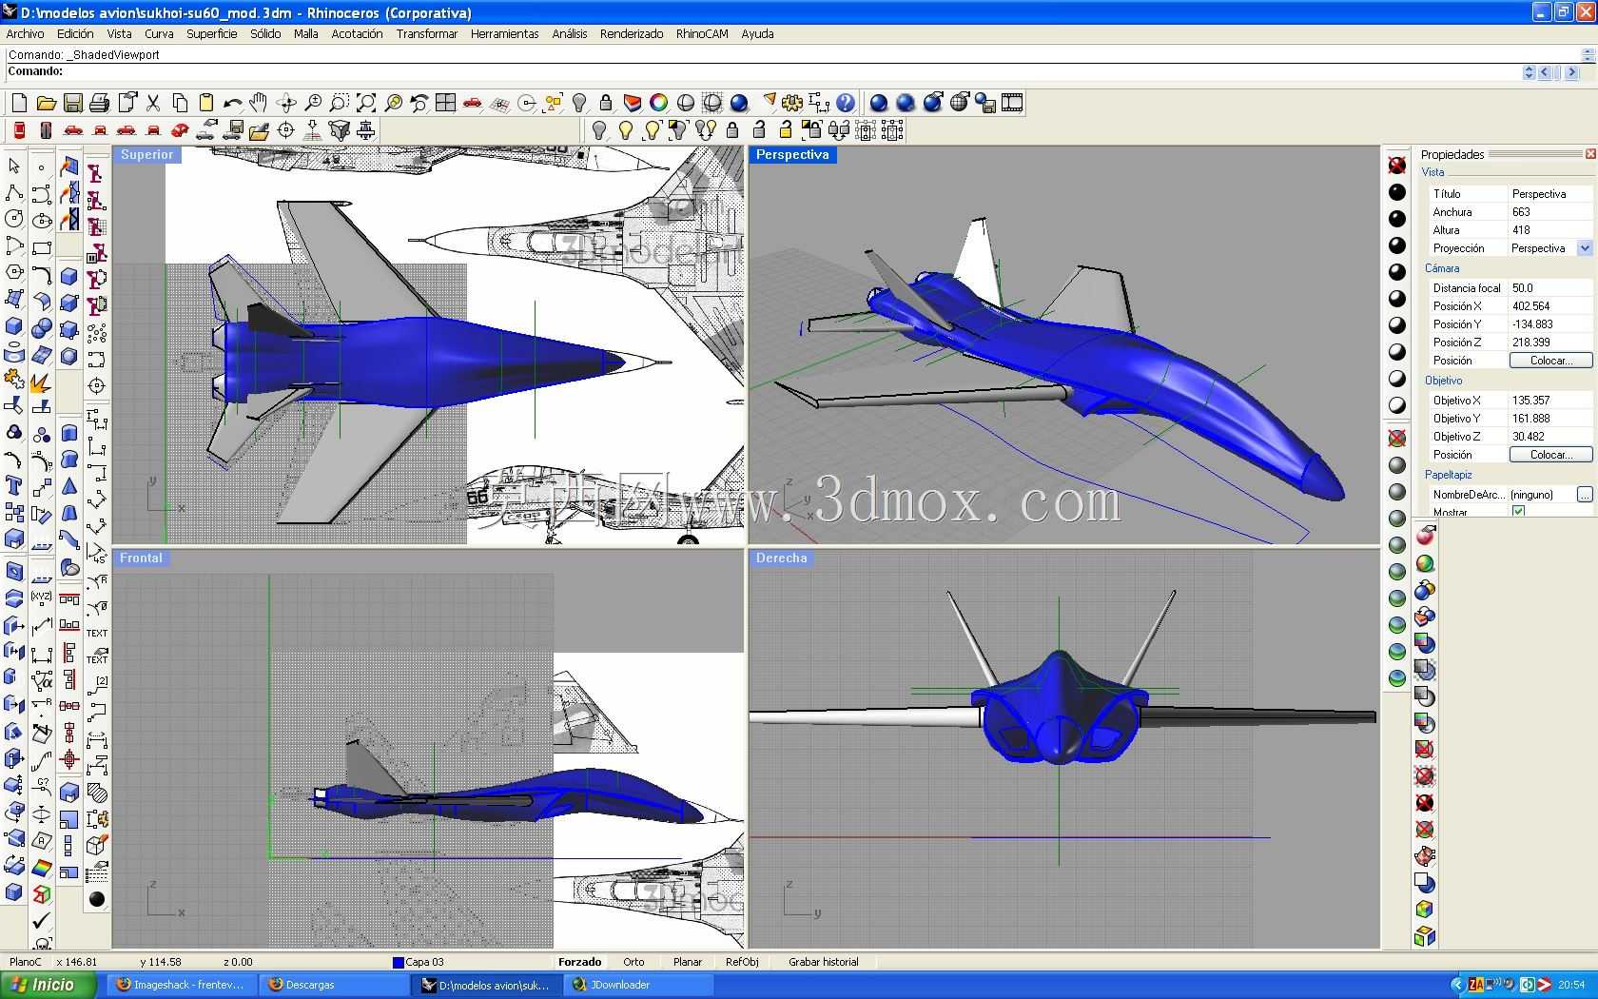
Task: Open the Transformar menu
Action: (x=427, y=33)
